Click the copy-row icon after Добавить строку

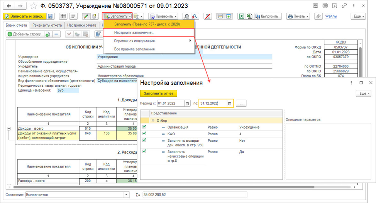(47, 34)
